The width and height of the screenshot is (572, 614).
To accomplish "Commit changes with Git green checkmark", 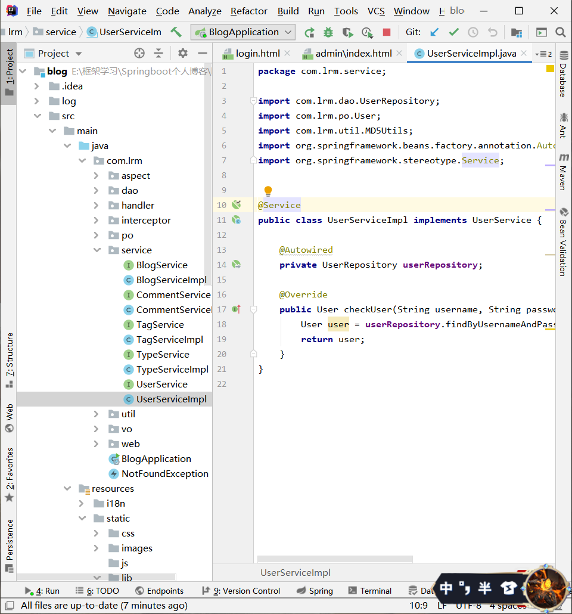I will click(x=454, y=32).
